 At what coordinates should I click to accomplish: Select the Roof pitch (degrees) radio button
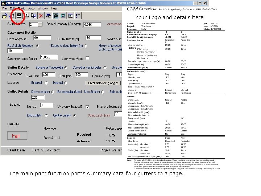pyautogui.click(x=38, y=46)
